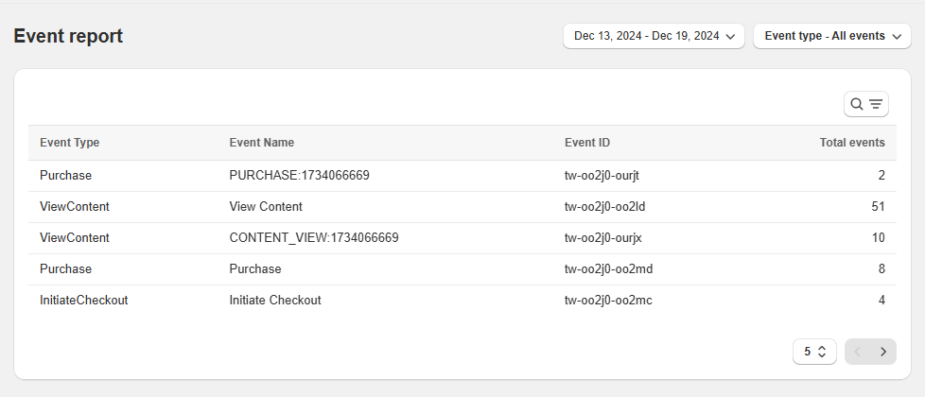Sort by Event Type column header
Image resolution: width=925 pixels, height=397 pixels.
click(69, 143)
